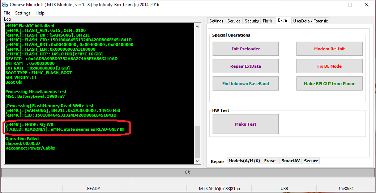
Task: Click the 'DEV RID' log line
Action: pyautogui.click(x=61, y=59)
